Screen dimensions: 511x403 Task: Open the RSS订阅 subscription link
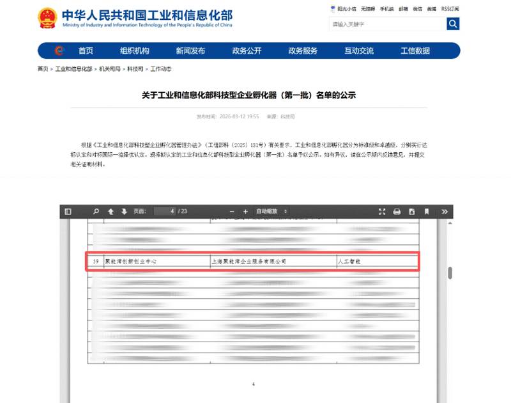[449, 9]
